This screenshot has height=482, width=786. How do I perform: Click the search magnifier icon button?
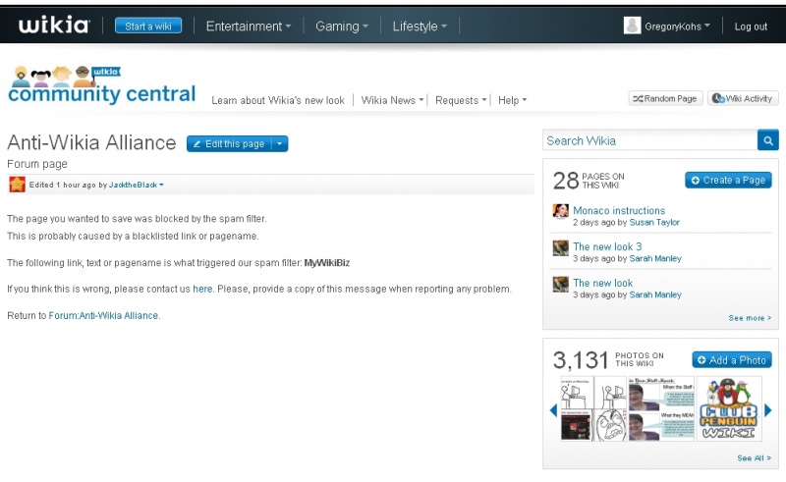(x=768, y=140)
